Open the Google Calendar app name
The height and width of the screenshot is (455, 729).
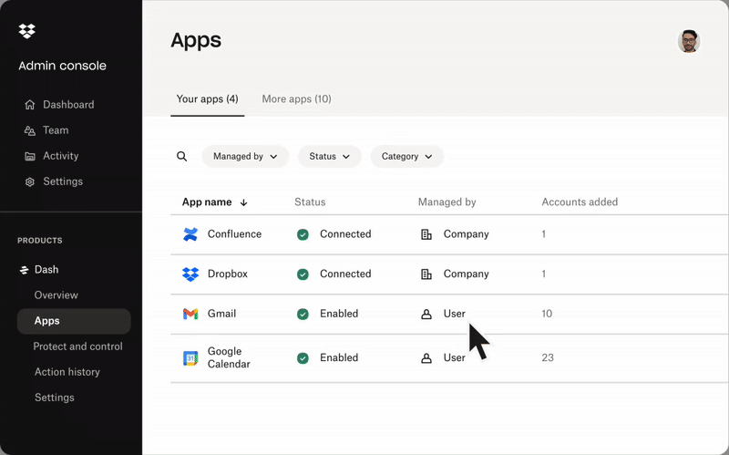[x=229, y=357]
